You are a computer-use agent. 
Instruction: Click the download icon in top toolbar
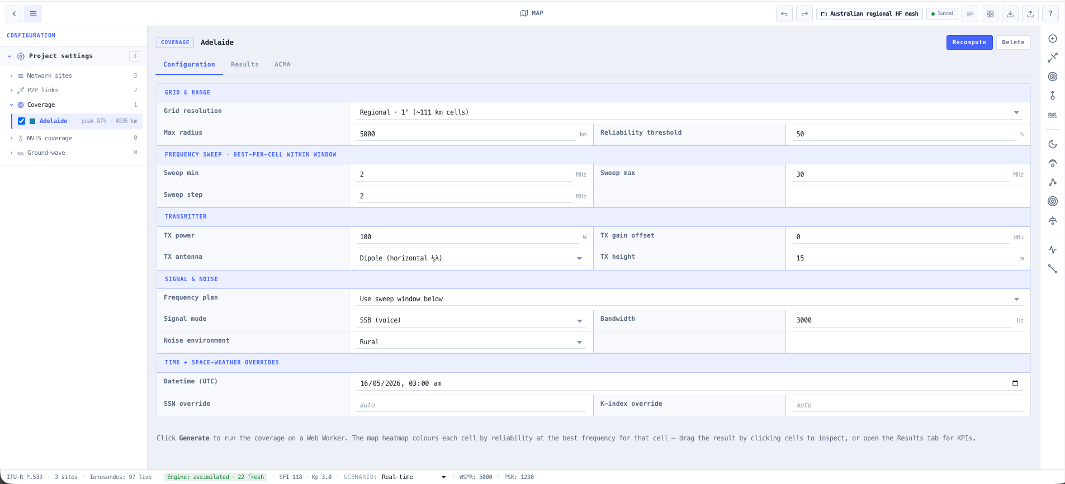1010,14
